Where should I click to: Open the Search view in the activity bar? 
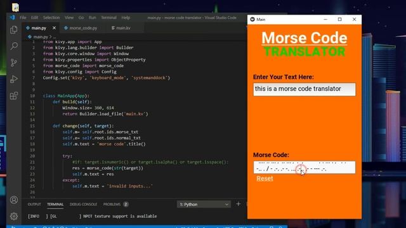[14, 46]
